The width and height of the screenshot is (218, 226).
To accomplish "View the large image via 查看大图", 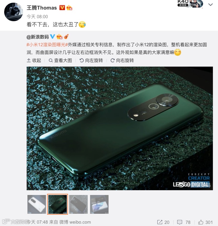I will [x=61, y=61].
